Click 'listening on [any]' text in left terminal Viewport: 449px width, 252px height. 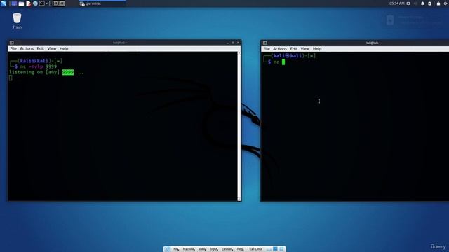click(x=34, y=72)
